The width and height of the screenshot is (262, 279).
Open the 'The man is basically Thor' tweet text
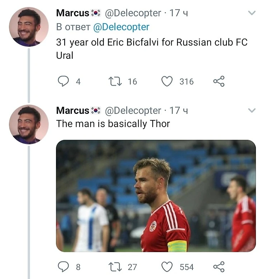click(113, 124)
